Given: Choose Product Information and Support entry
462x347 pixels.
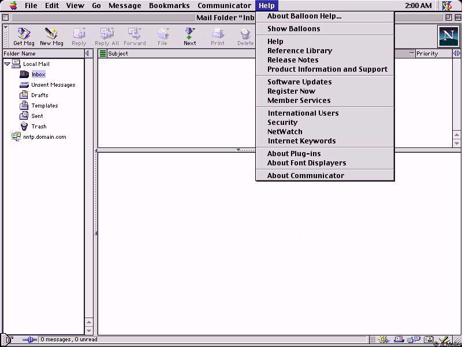Looking at the screenshot, I should pos(325,69).
